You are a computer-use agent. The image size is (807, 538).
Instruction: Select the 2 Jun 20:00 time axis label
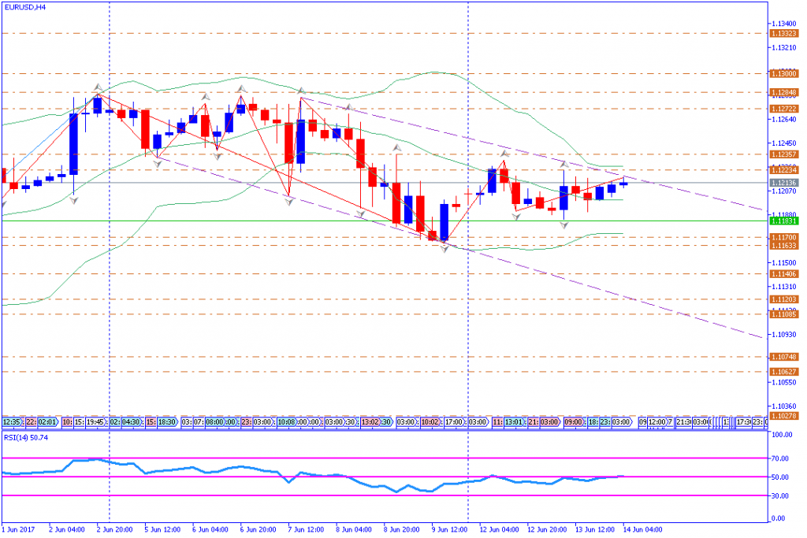point(115,529)
